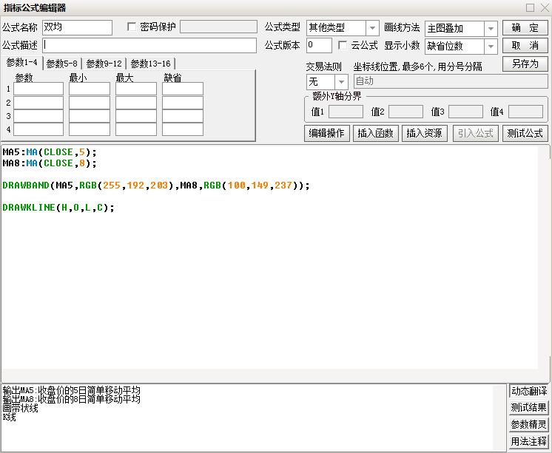Click the 确定 button

click(x=525, y=28)
